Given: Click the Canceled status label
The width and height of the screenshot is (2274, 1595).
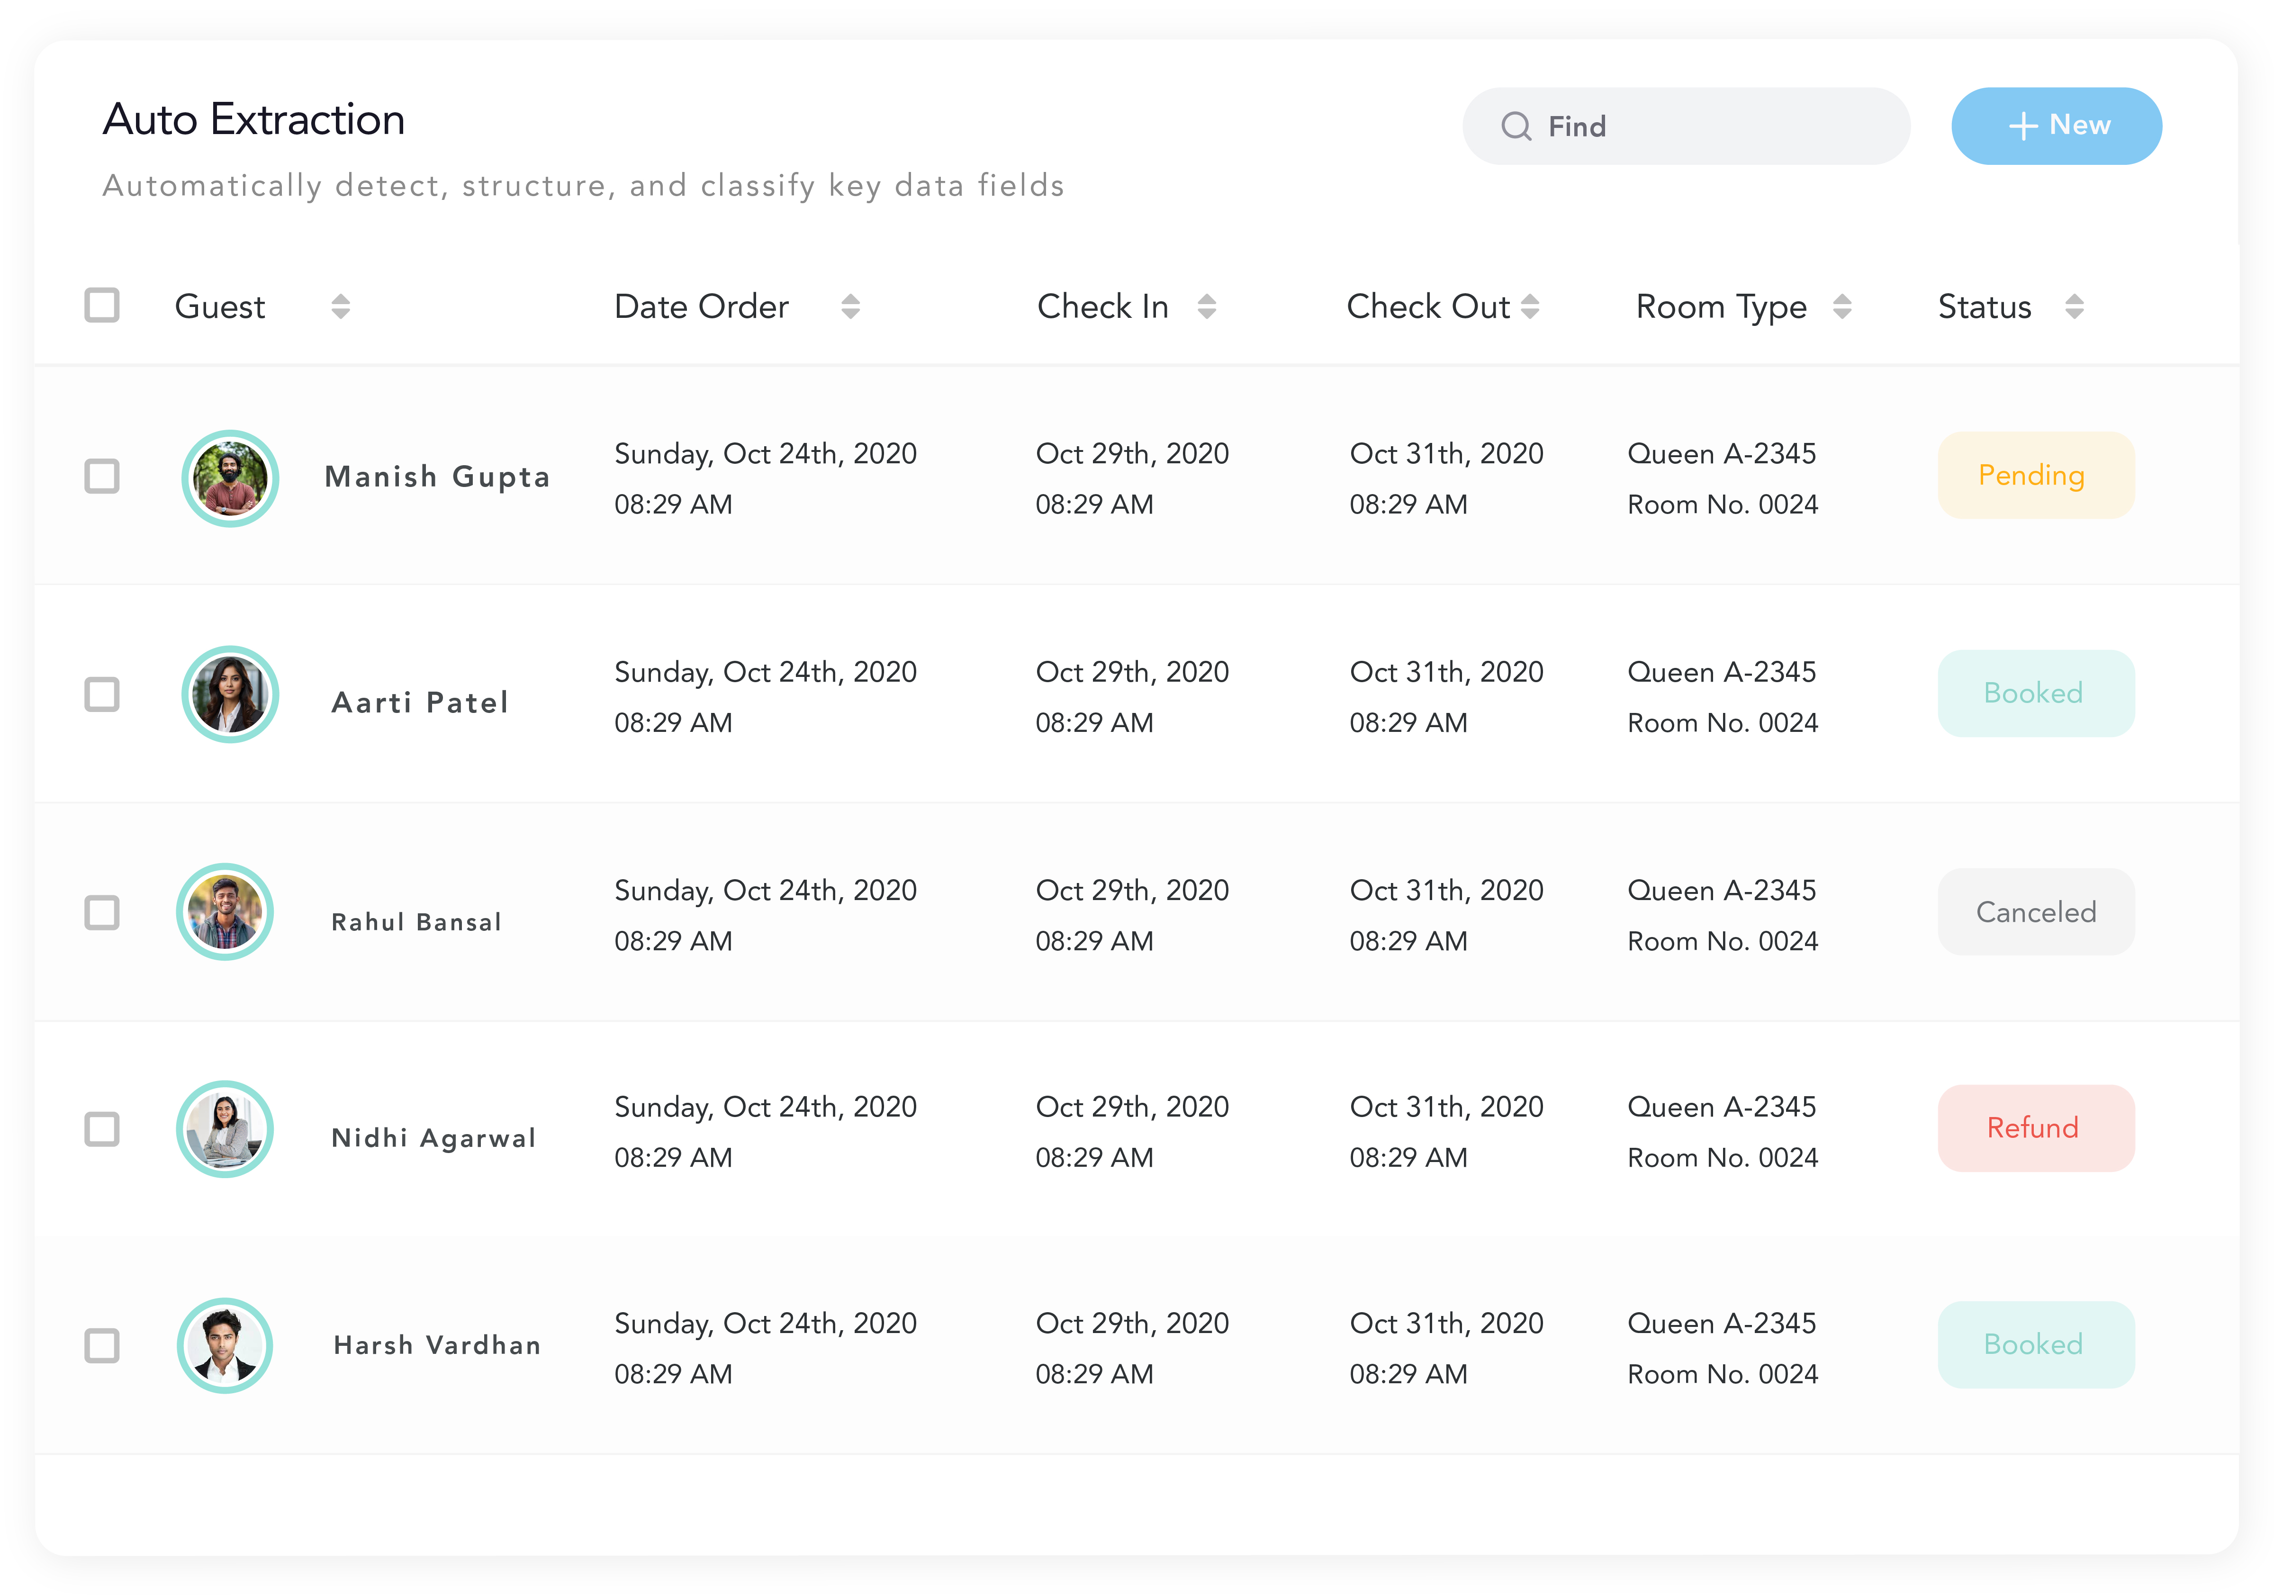Looking at the screenshot, I should 2035,912.
